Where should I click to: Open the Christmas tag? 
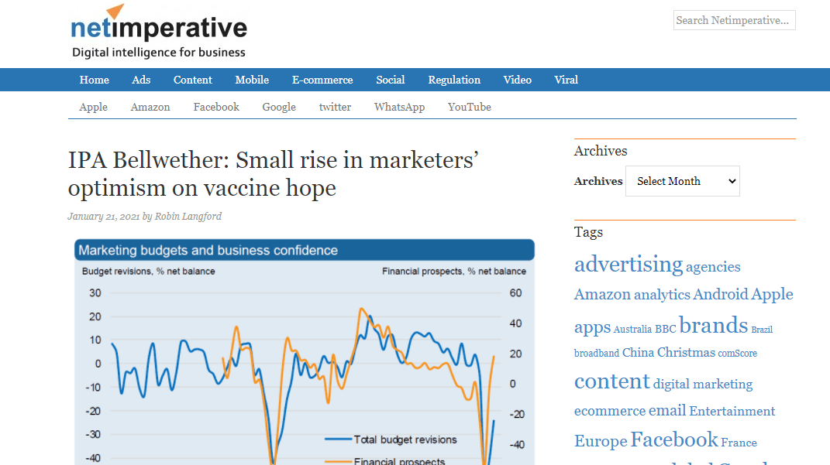click(686, 353)
